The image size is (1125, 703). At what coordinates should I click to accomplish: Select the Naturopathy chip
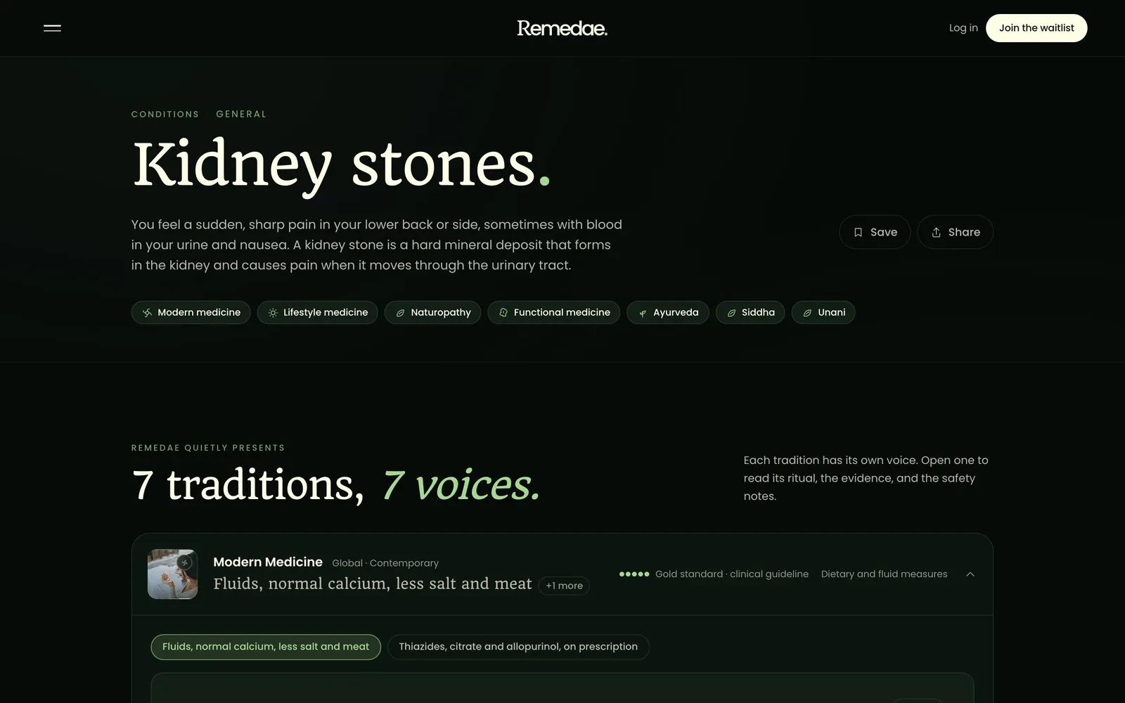(x=432, y=313)
